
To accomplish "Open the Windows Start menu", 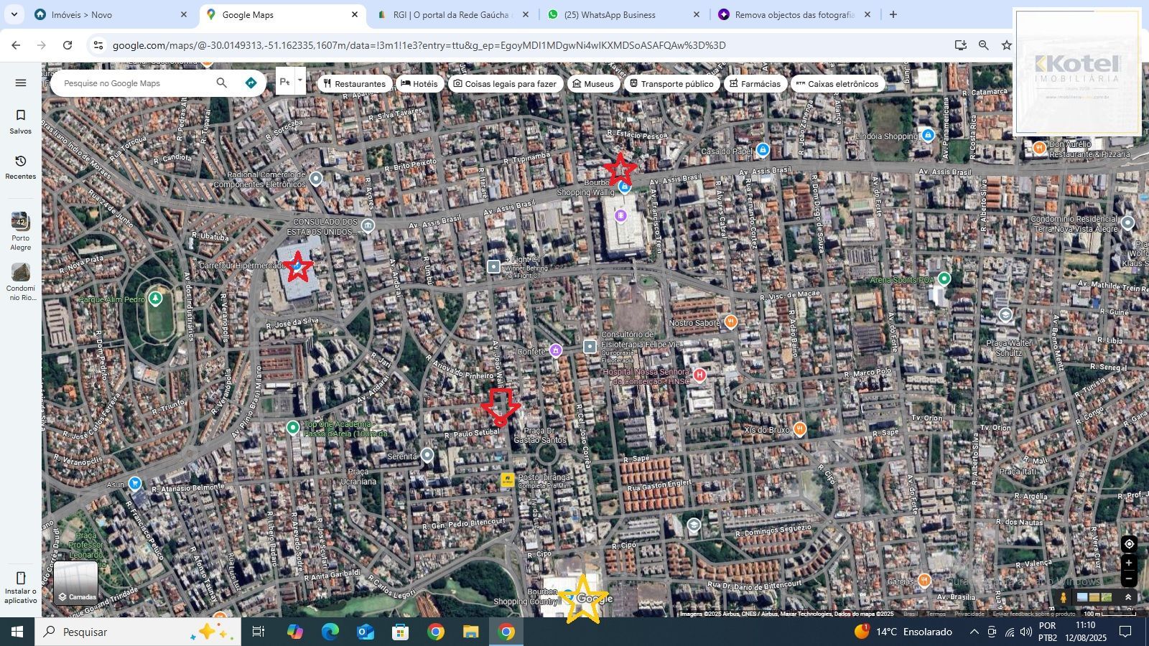I will click(x=17, y=632).
